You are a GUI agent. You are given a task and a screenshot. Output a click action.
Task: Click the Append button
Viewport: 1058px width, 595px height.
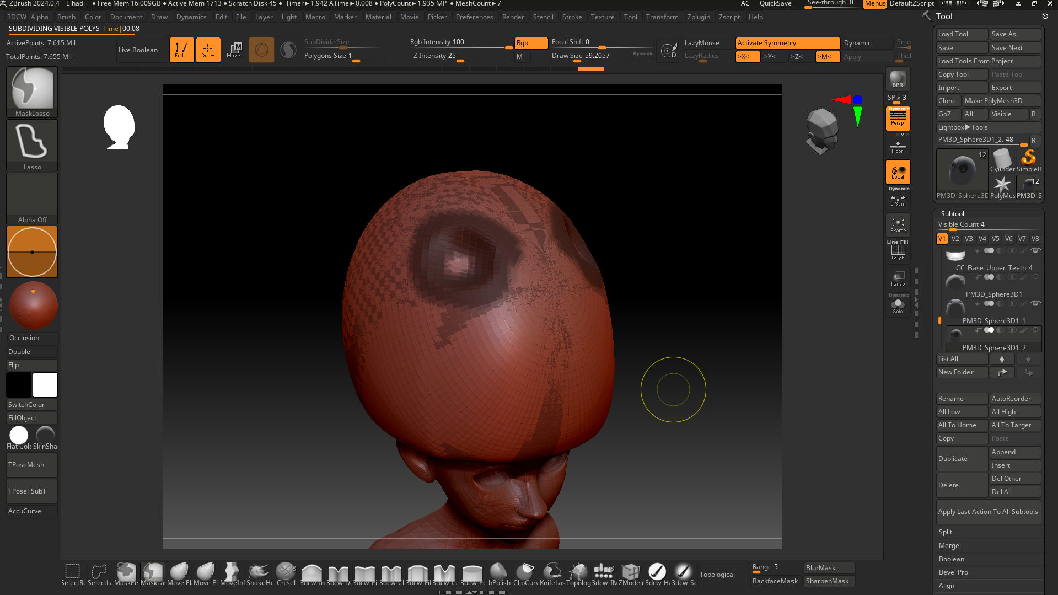click(x=1015, y=452)
